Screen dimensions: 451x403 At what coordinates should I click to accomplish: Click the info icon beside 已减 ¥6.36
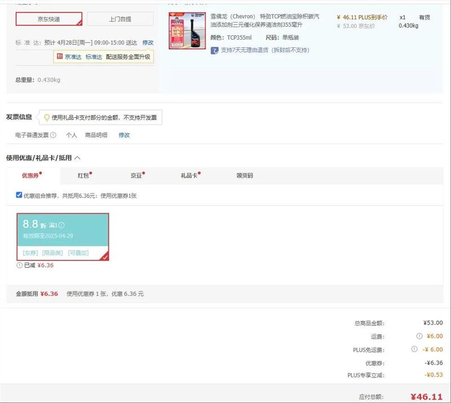[20, 265]
